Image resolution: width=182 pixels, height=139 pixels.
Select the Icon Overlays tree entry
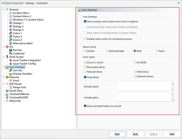pos(17,67)
